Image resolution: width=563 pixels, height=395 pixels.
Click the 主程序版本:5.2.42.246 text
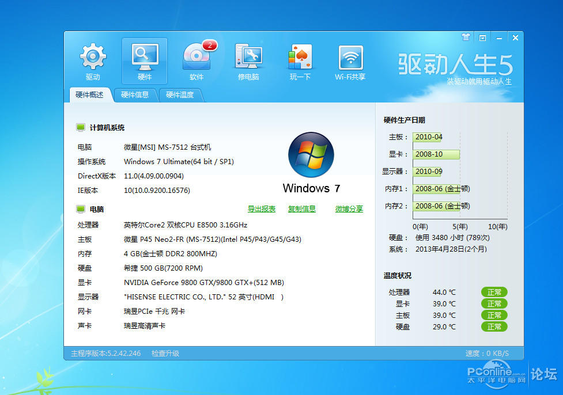[106, 354]
